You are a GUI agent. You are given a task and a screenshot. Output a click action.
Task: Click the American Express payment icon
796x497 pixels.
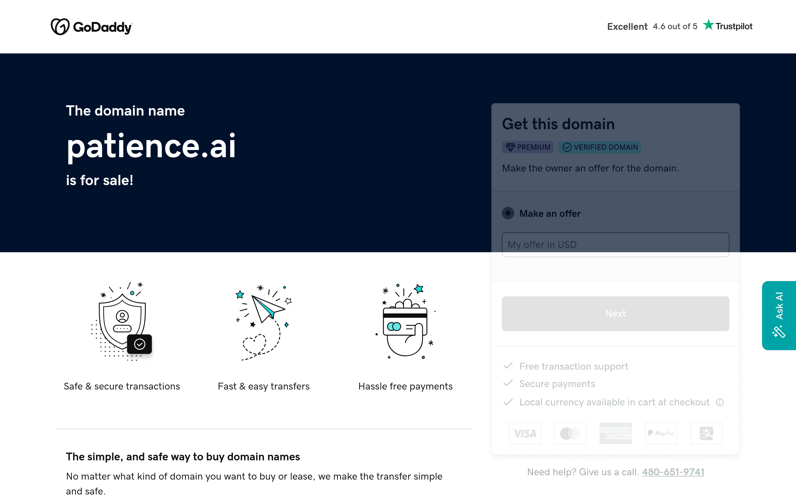[x=615, y=433]
